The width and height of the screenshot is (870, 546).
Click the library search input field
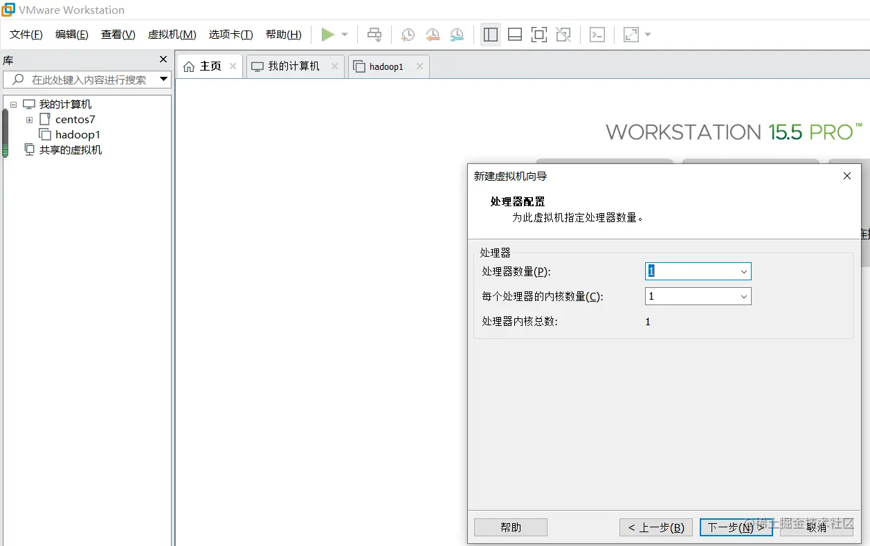(x=88, y=80)
